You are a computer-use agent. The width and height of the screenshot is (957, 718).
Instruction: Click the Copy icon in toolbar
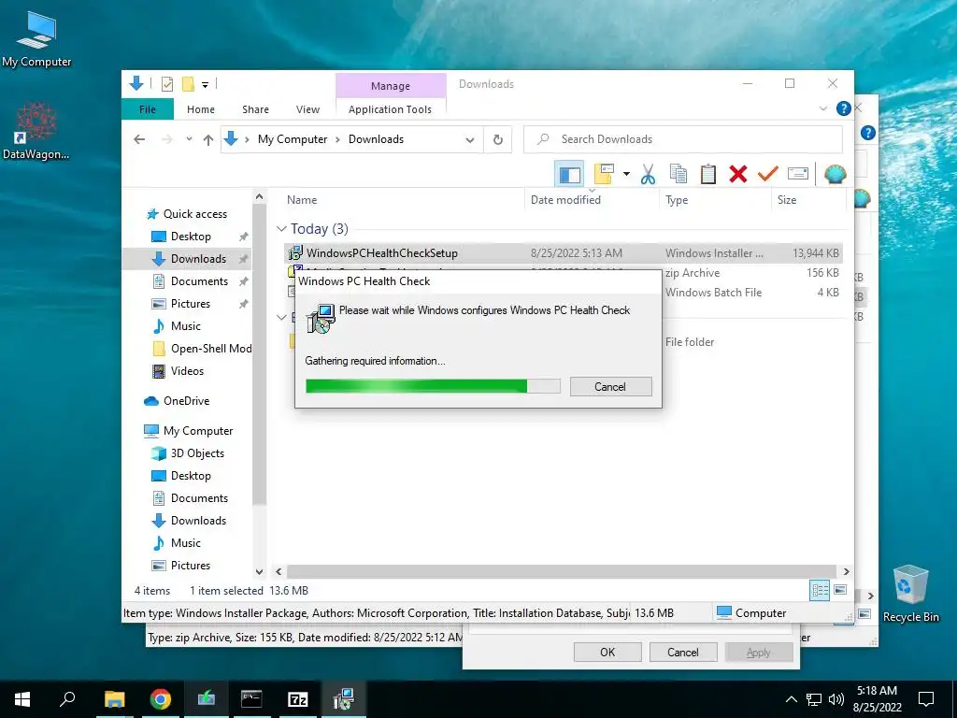[x=678, y=175]
